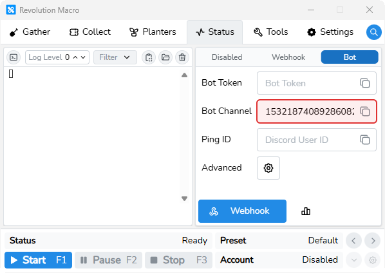The width and height of the screenshot is (385, 273).
Task: Go to next preset arrow
Action: (373, 241)
